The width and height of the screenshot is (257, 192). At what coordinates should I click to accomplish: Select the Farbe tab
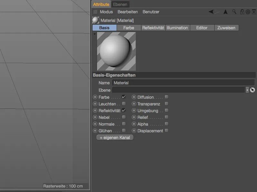(129, 28)
